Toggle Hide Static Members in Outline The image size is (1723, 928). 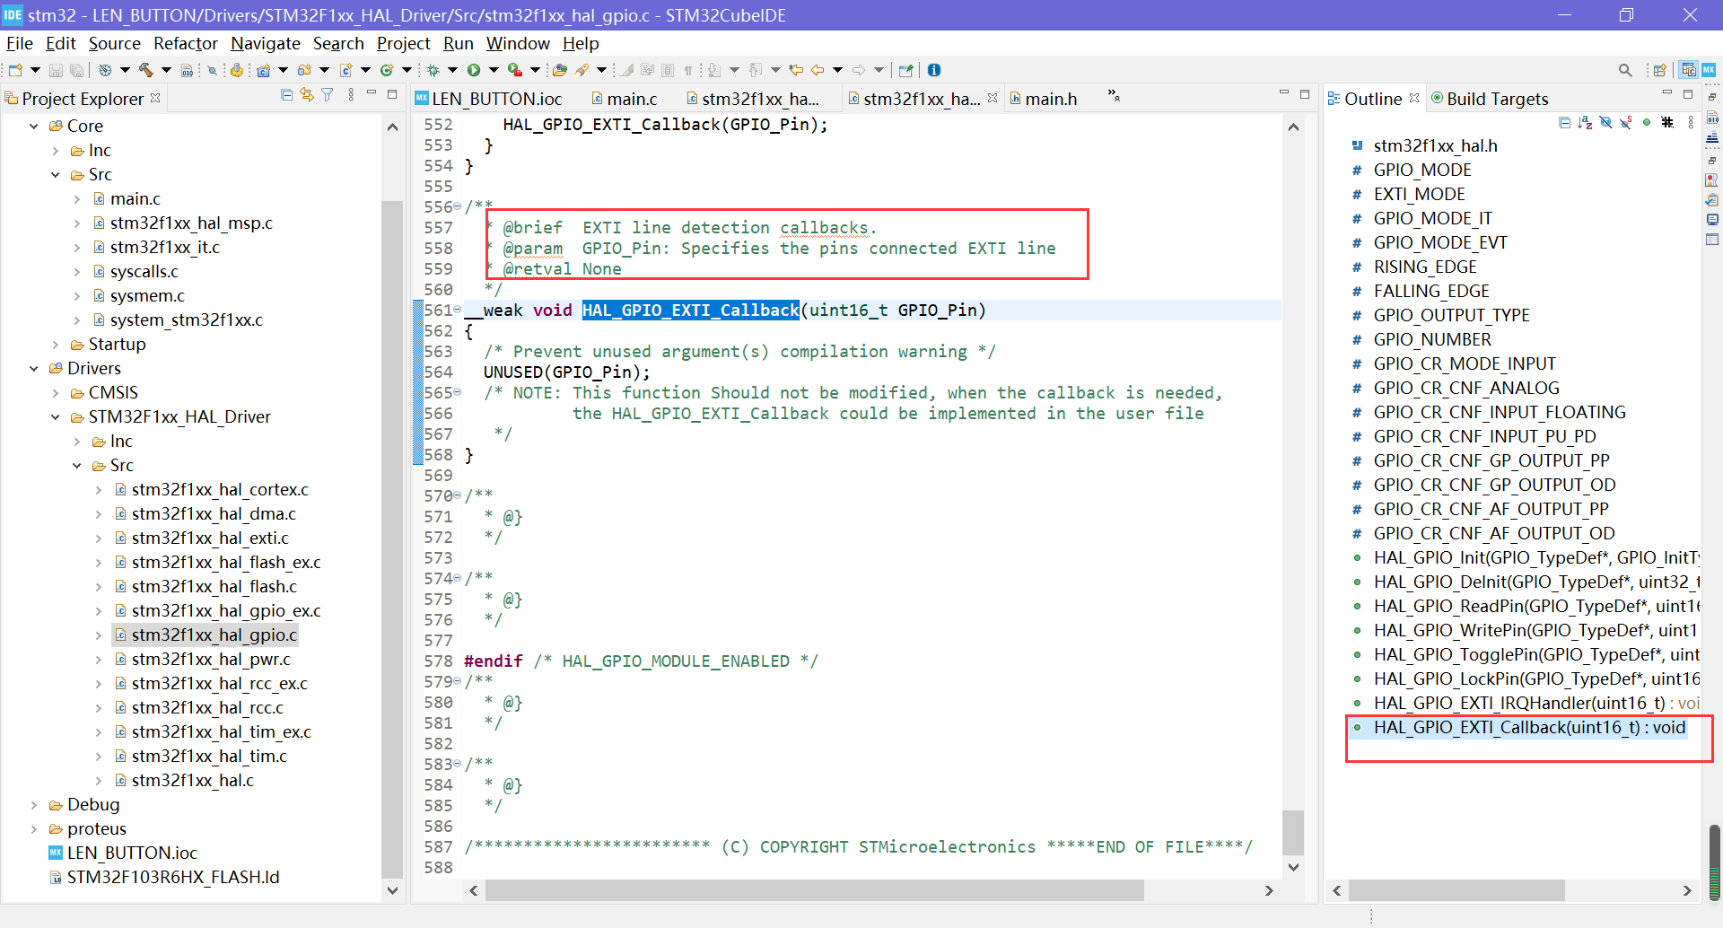(x=1626, y=123)
